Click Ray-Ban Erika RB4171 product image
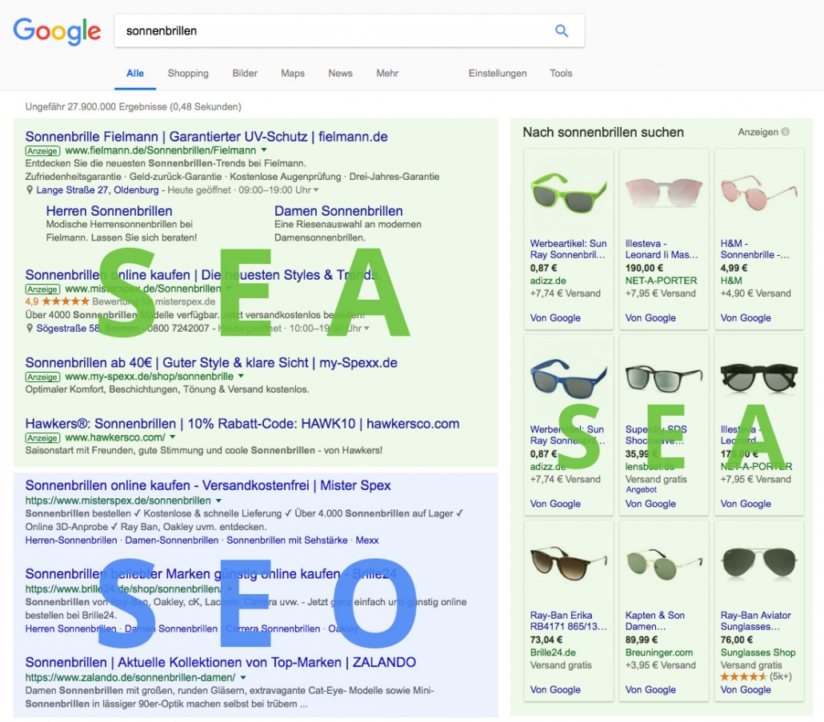The image size is (824, 722). 569,564
